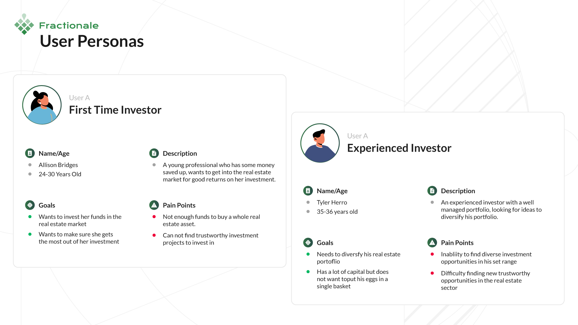Click Description document icon in Experienced Investor card

point(432,191)
